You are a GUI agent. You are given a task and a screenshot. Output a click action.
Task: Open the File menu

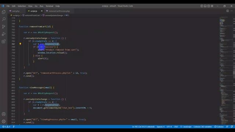[8, 6]
